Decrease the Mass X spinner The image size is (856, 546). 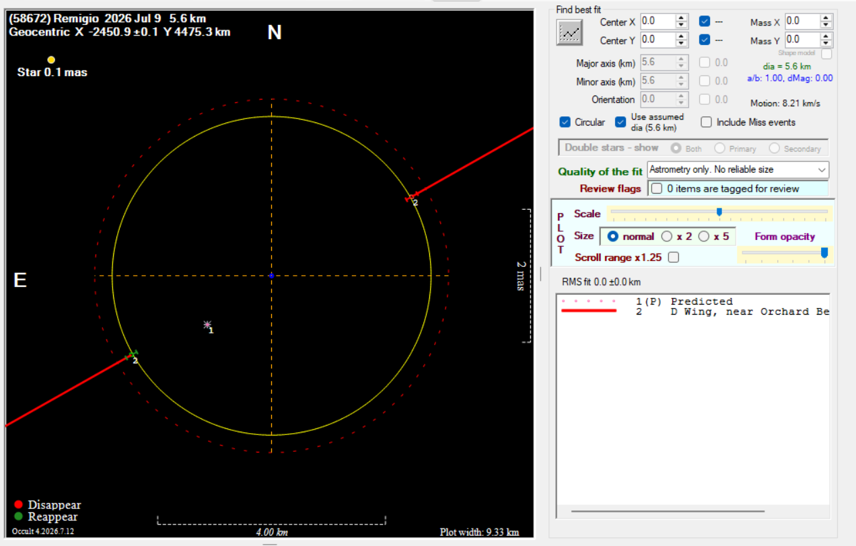826,26
